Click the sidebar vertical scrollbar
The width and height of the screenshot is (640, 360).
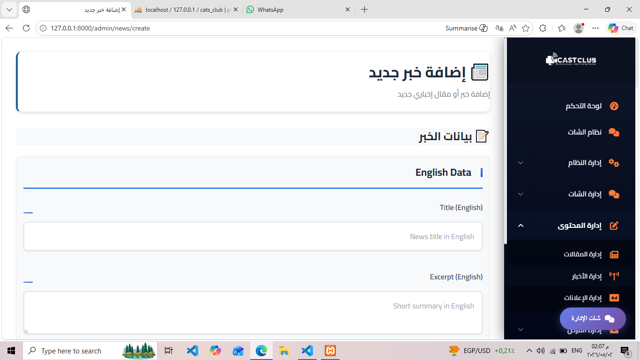(506, 141)
